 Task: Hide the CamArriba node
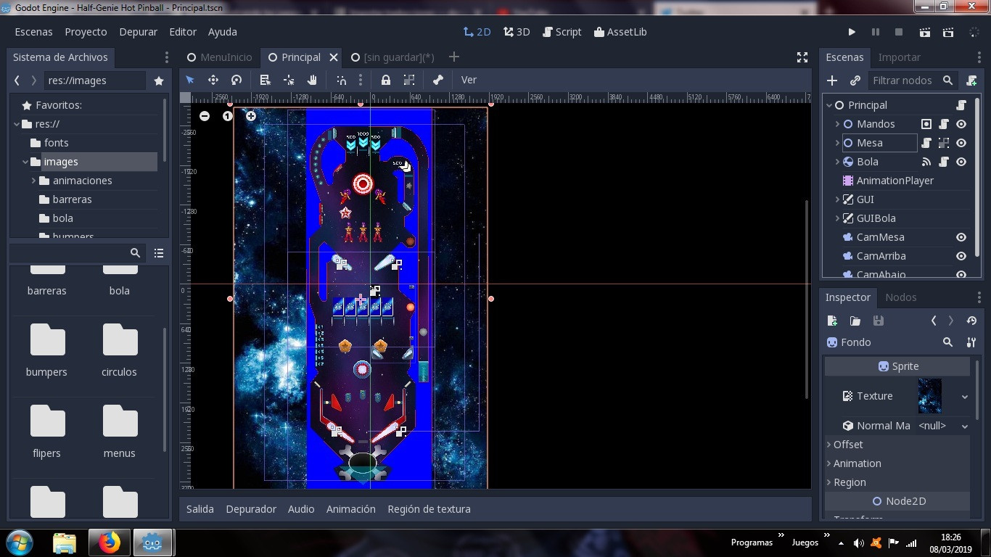961,256
